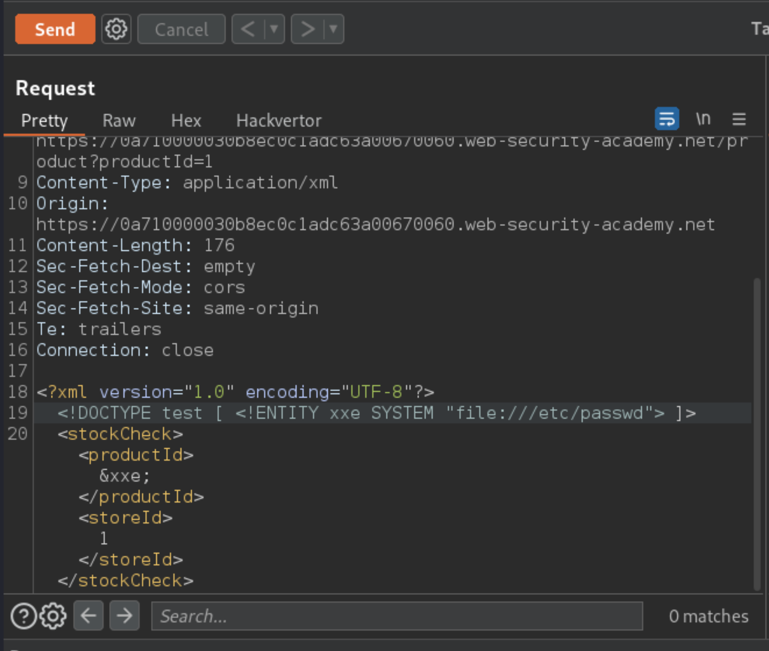Click the Sec-Fetch-Site: same-origin header
This screenshot has width=769, height=651.
tap(178, 308)
